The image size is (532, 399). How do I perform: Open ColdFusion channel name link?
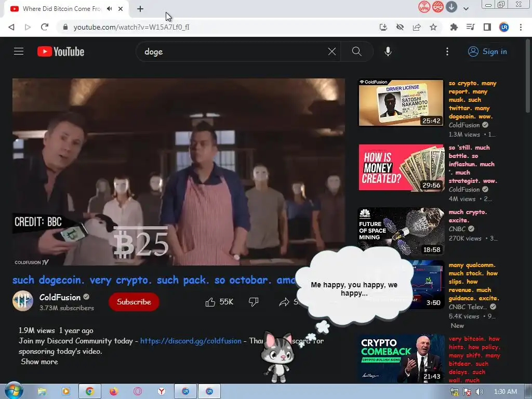pos(60,297)
